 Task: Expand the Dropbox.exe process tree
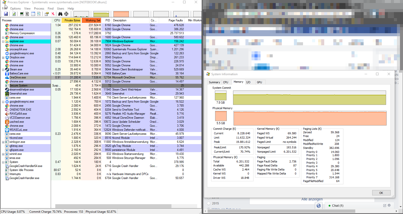[3, 58]
